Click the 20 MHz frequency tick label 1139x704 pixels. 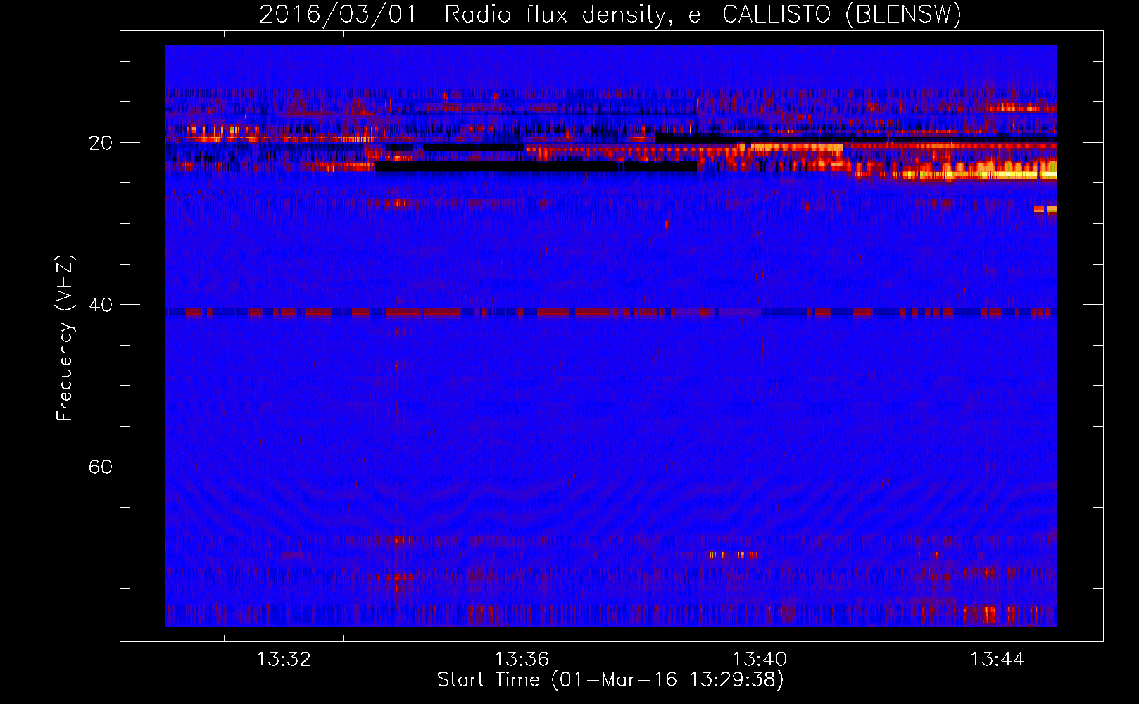100,144
